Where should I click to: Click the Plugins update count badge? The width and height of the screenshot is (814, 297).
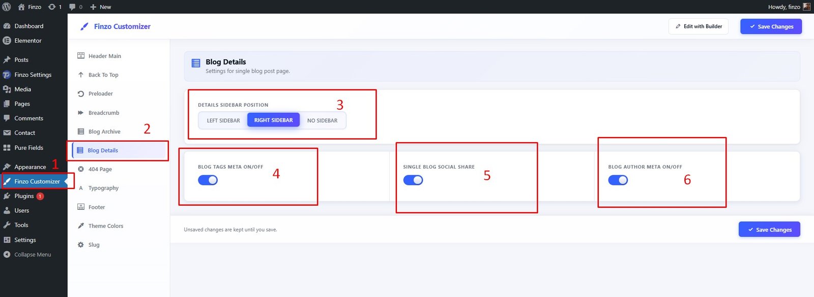[x=40, y=196]
